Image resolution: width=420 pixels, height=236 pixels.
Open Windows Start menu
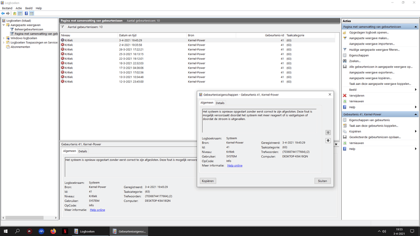5,231
